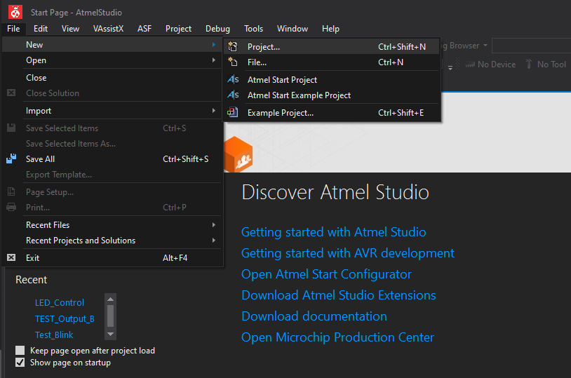
Task: Open recent project TEST_Output_B
Action: click(65, 318)
